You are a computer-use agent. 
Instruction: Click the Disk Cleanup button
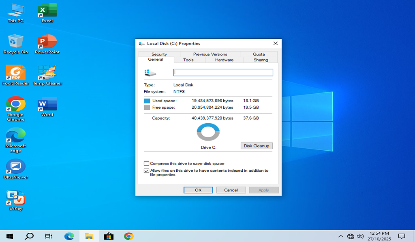(x=257, y=146)
